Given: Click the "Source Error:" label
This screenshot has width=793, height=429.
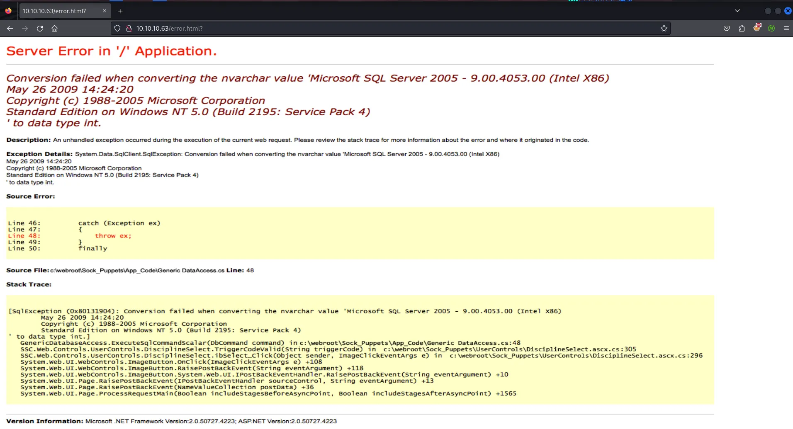Looking at the screenshot, I should coord(31,196).
